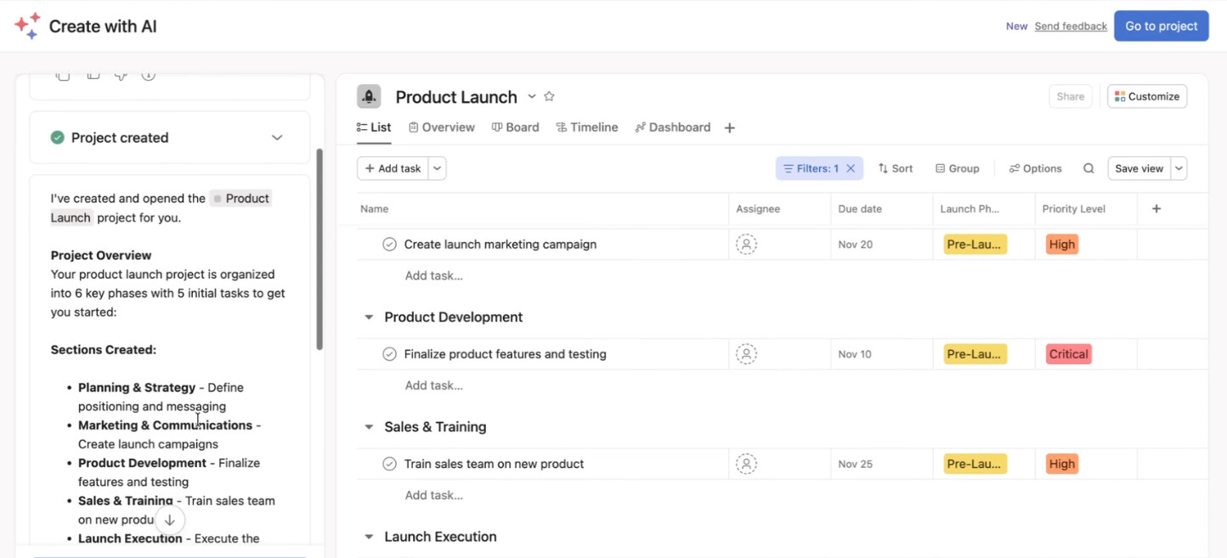This screenshot has width=1227, height=558.
Task: Add a column with the plus icon
Action: (1156, 209)
